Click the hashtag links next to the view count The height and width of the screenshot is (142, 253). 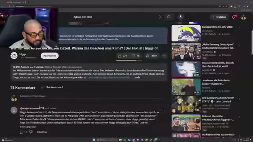tap(63, 67)
